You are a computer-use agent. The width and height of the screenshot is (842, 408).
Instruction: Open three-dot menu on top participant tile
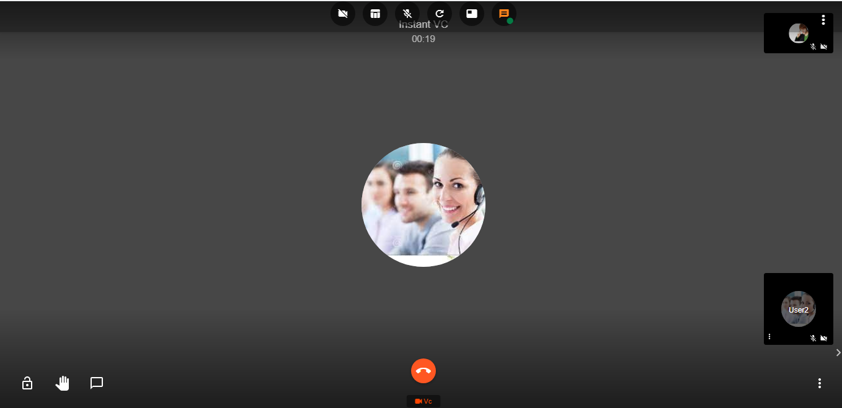pos(823,20)
